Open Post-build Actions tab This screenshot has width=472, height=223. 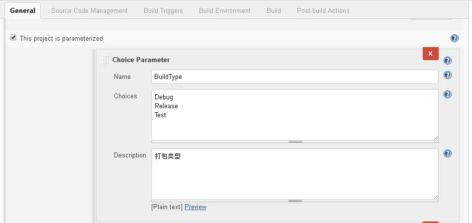tap(323, 10)
